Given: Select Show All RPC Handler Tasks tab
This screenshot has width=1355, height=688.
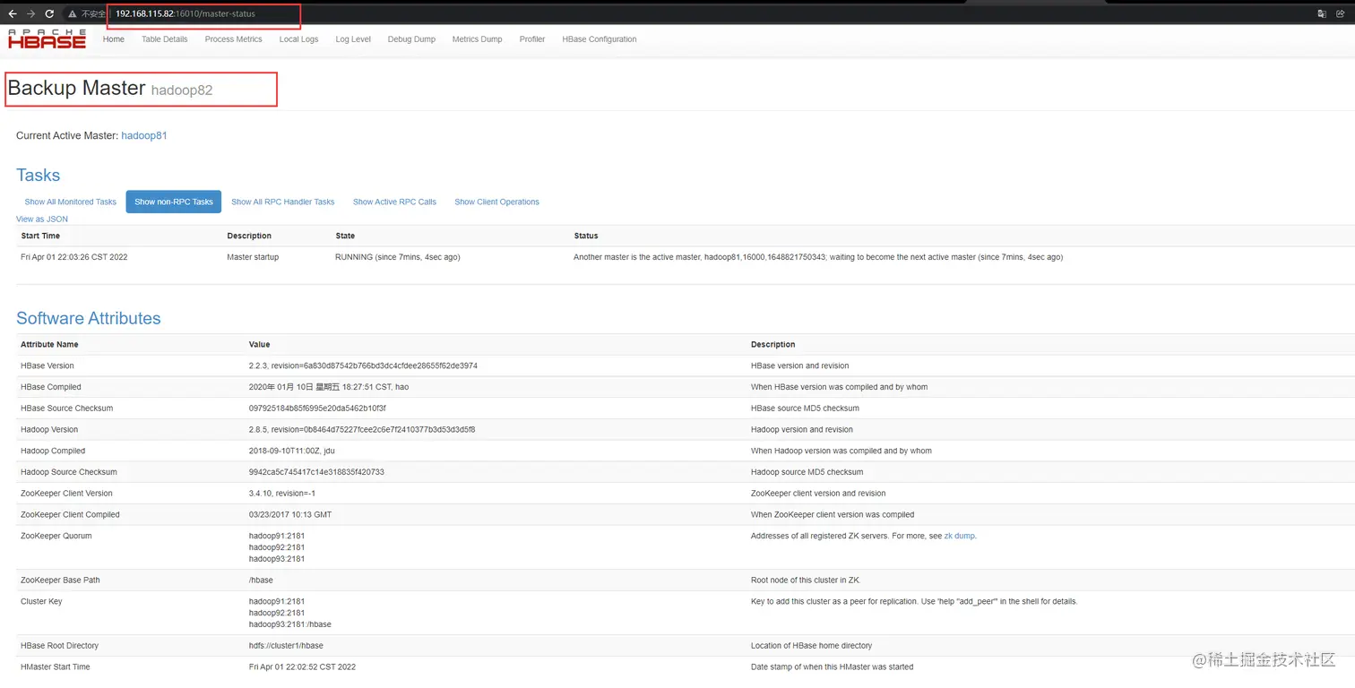Looking at the screenshot, I should click(x=283, y=202).
